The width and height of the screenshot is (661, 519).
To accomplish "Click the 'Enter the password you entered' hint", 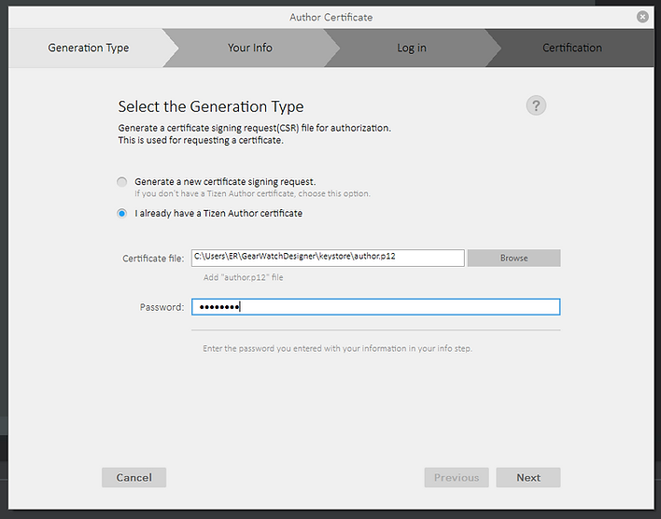I will (337, 349).
